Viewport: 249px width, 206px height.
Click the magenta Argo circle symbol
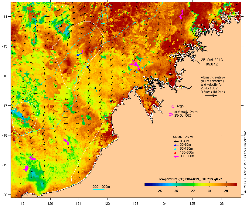[173, 107]
